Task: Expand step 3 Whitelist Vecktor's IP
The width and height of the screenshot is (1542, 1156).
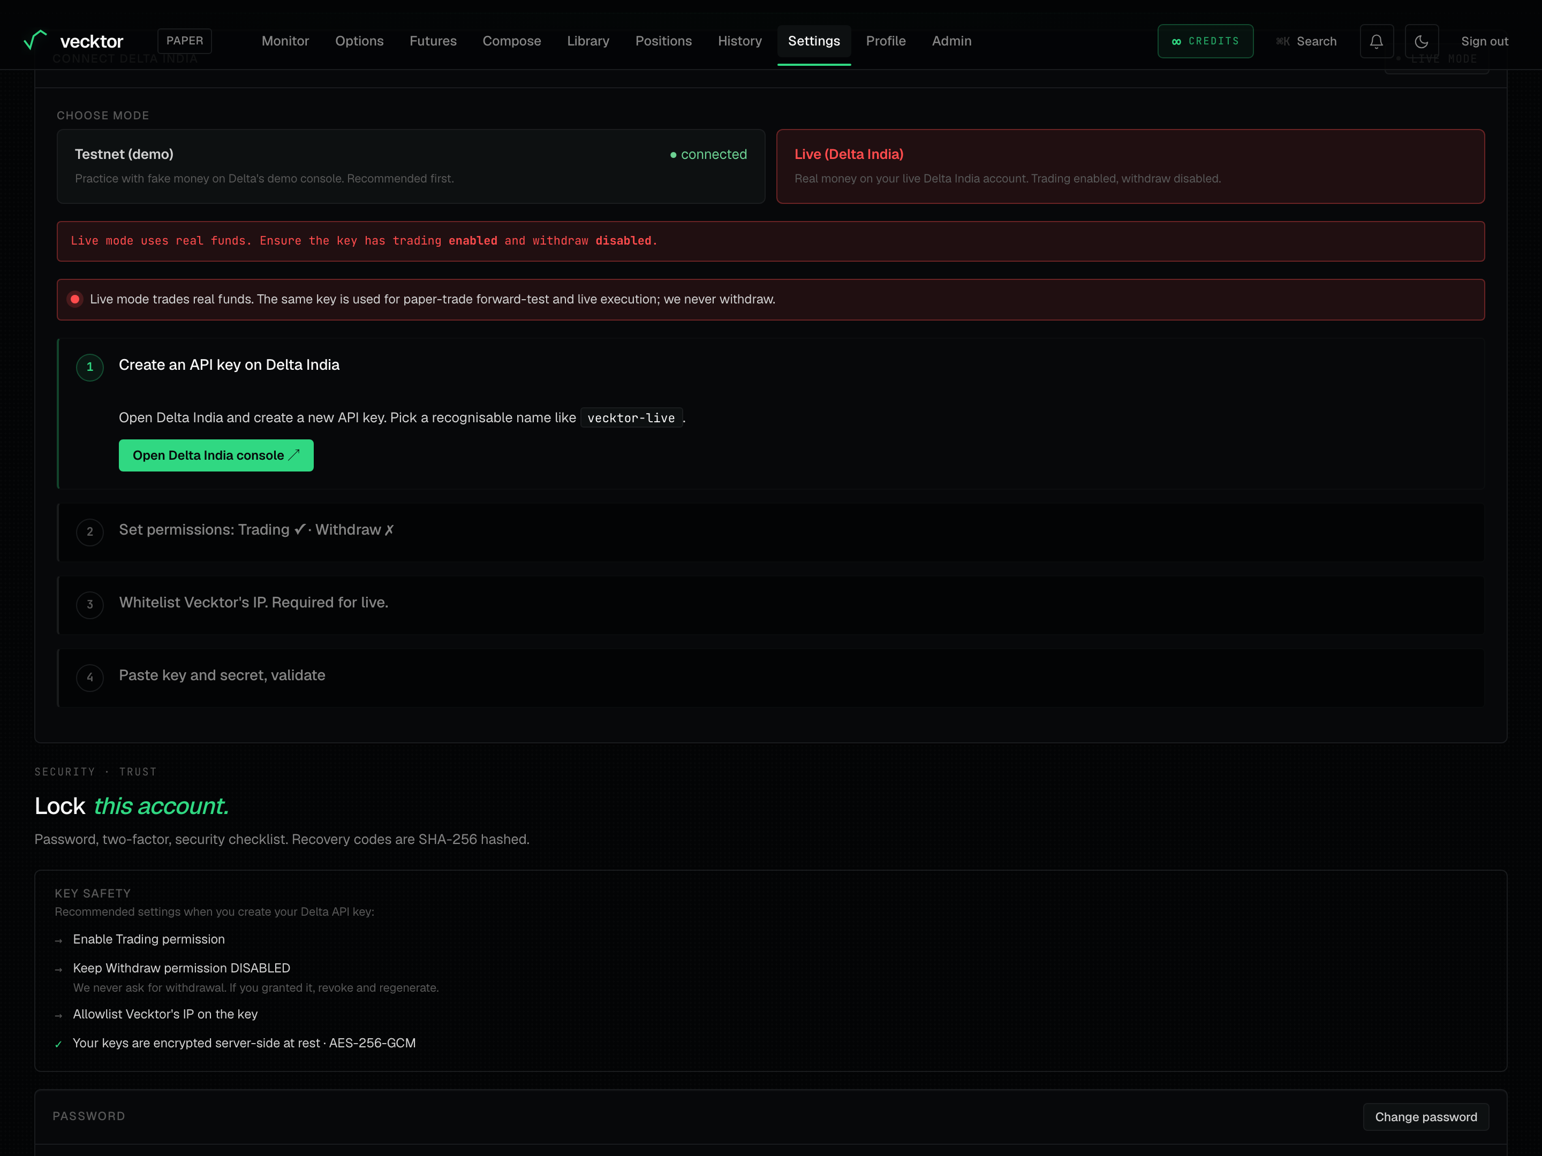Action: click(770, 605)
